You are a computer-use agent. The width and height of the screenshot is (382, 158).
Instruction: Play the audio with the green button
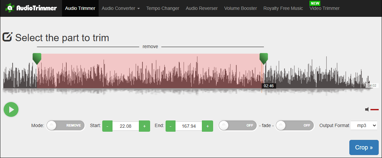(11, 110)
